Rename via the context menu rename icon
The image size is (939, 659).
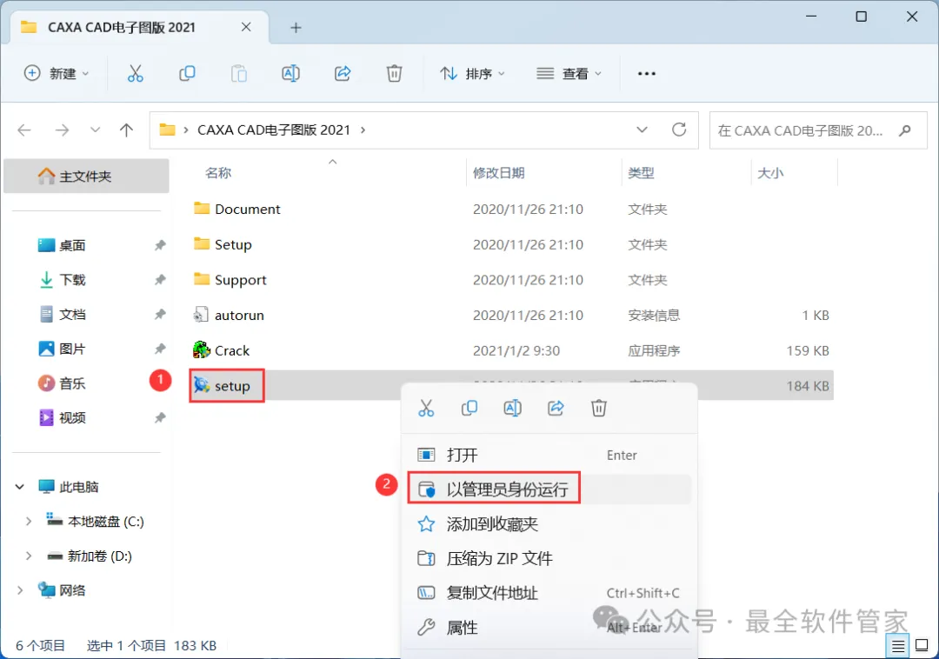pos(513,409)
